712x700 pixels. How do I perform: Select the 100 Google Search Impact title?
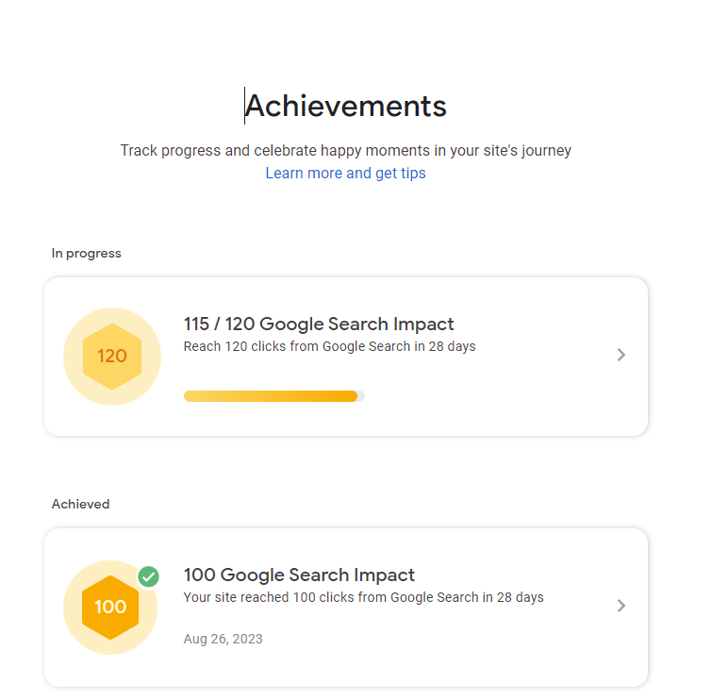[x=299, y=575]
